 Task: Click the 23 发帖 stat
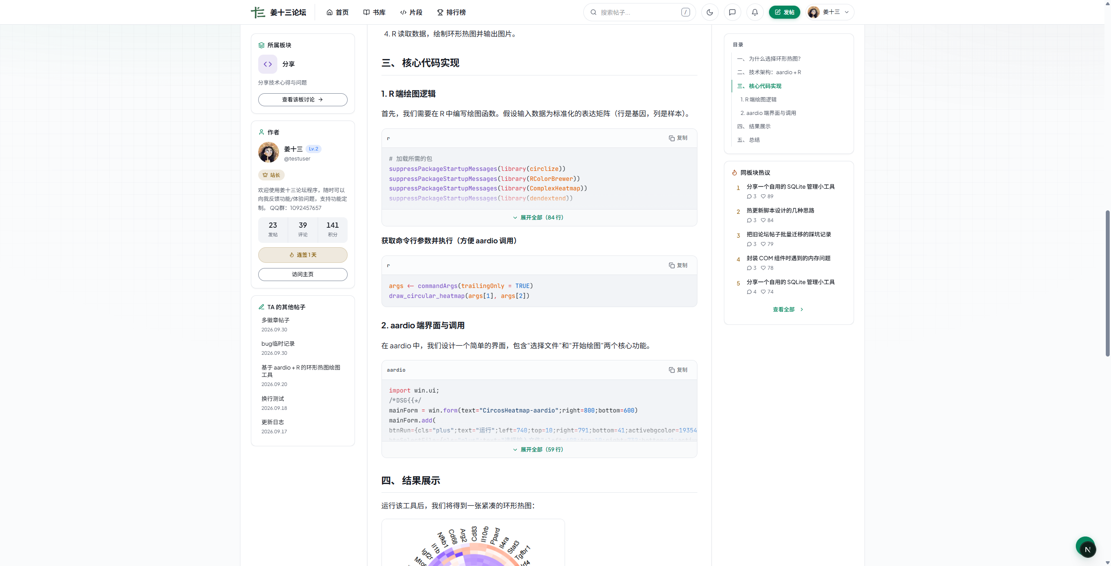pos(273,229)
